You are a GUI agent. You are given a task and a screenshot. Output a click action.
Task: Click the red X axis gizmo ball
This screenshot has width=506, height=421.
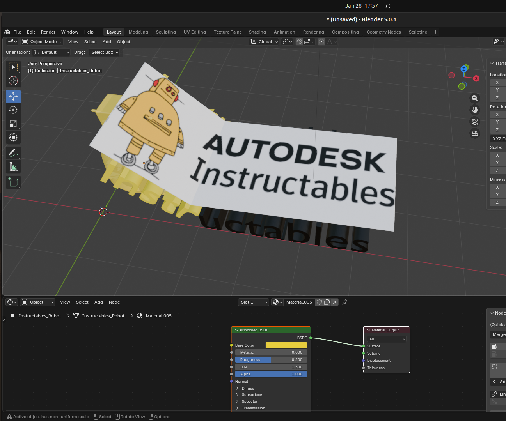(476, 78)
